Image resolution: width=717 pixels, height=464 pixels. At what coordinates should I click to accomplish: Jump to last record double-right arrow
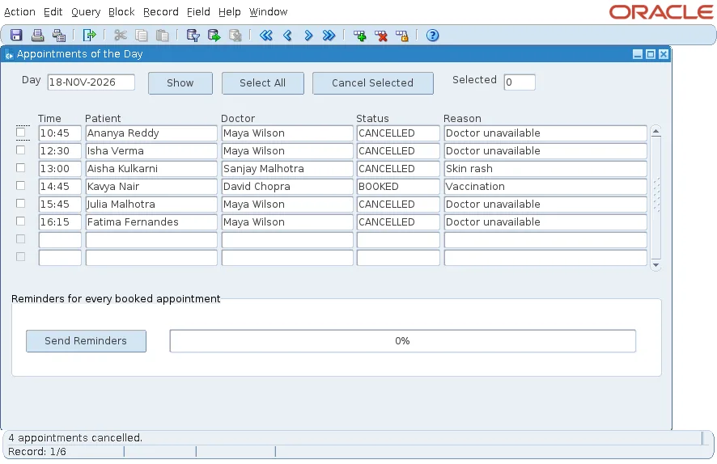tap(329, 36)
